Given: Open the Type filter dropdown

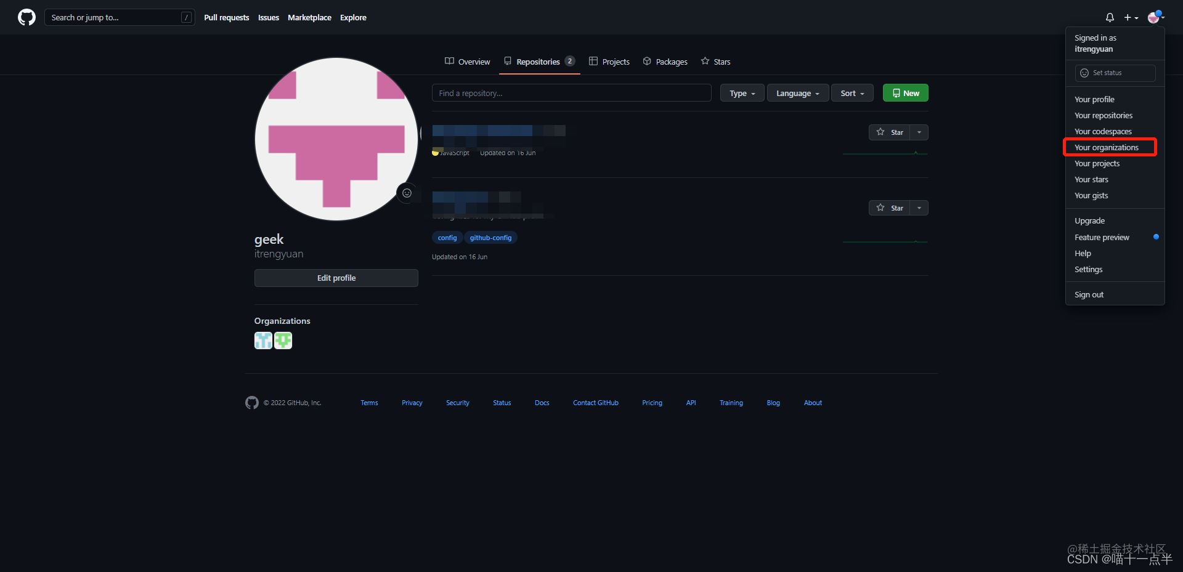Looking at the screenshot, I should tap(742, 93).
